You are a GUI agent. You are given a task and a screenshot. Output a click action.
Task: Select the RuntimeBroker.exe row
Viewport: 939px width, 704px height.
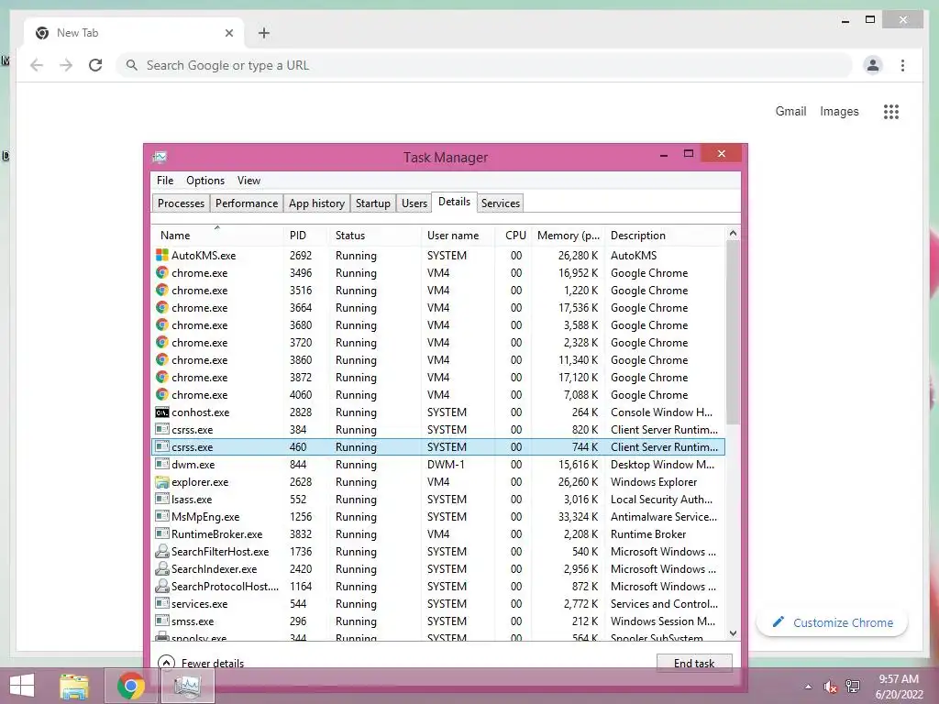[438, 534]
